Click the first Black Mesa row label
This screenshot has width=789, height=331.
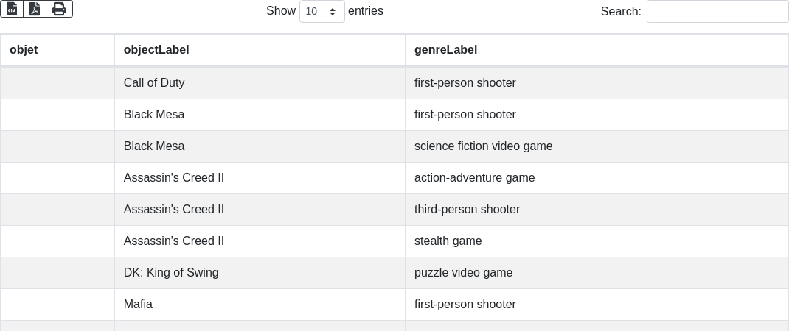click(154, 115)
